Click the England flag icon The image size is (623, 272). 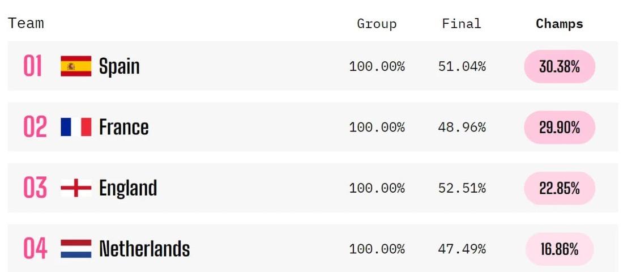pyautogui.click(x=76, y=188)
